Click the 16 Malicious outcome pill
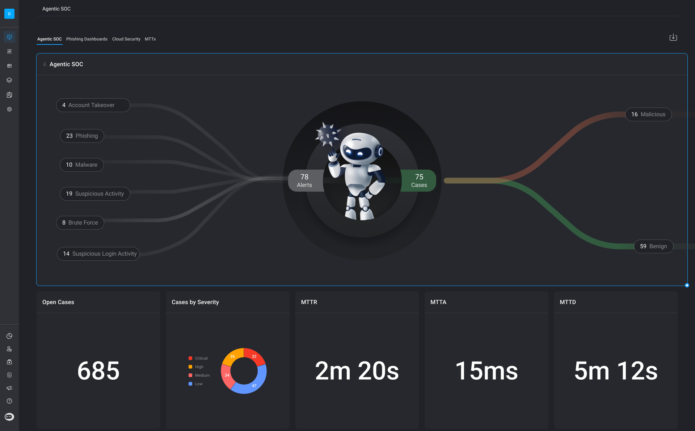Image resolution: width=695 pixels, height=431 pixels. tap(648, 114)
